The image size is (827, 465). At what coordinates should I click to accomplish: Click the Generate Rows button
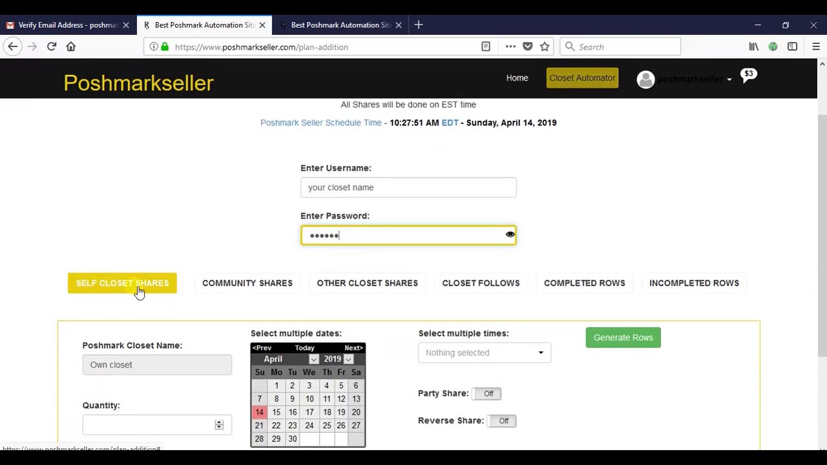(623, 338)
